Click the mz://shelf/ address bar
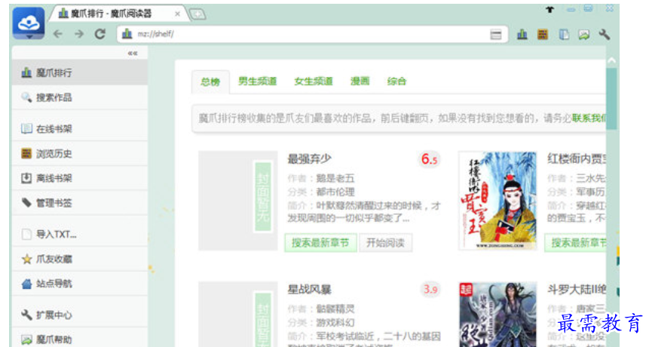Viewport: 649px width, 347px height. [x=313, y=34]
